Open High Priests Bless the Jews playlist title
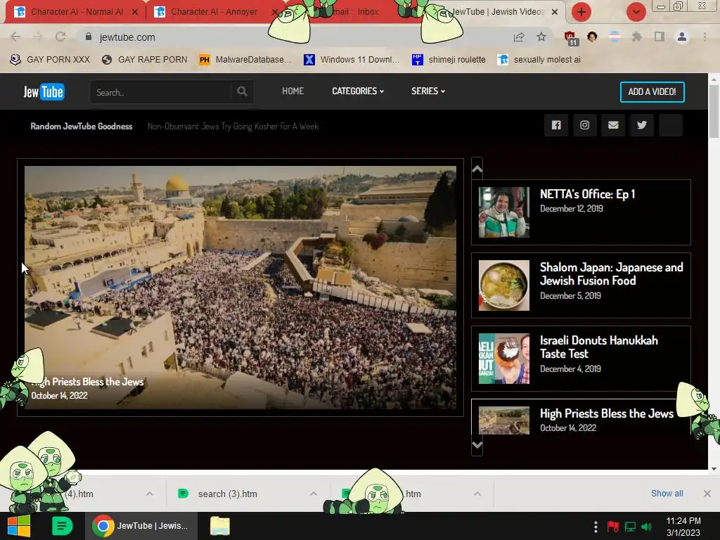This screenshot has width=720, height=540. click(607, 413)
